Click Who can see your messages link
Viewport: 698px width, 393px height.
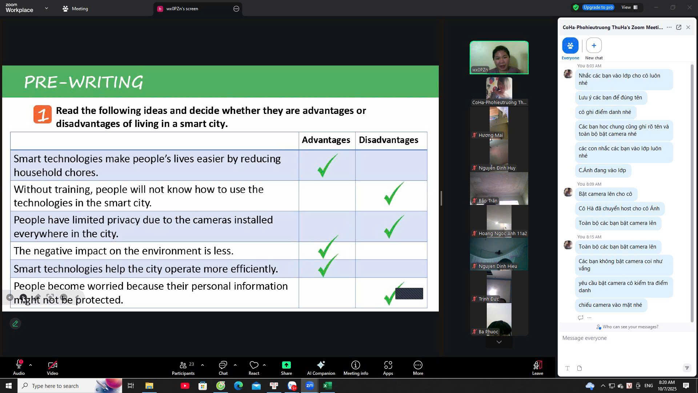point(630,327)
